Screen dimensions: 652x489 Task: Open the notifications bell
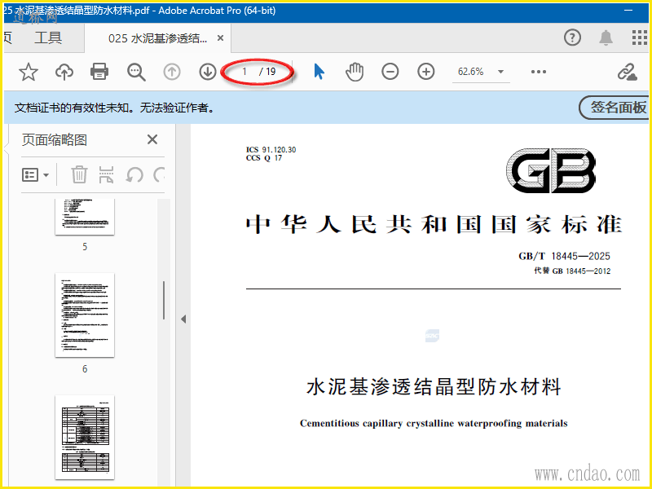[606, 37]
